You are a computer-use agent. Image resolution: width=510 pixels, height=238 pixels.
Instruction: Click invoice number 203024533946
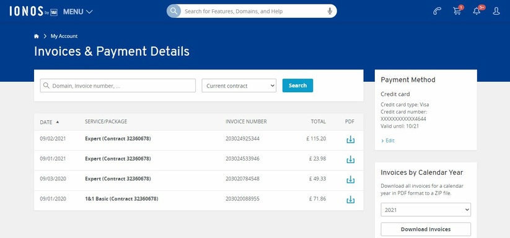(243, 159)
